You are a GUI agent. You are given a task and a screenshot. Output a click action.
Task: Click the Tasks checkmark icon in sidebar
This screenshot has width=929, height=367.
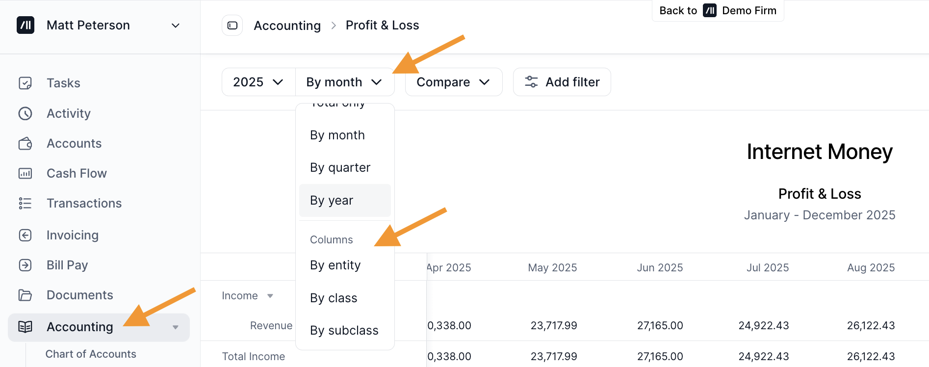(x=25, y=83)
